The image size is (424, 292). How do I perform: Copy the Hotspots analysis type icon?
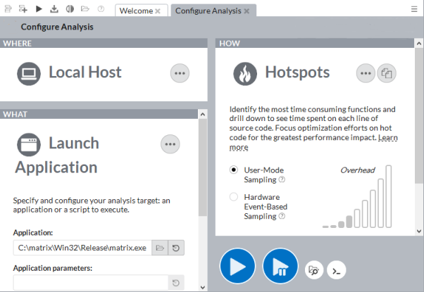385,72
